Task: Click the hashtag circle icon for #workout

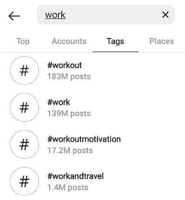Action: click(25, 71)
